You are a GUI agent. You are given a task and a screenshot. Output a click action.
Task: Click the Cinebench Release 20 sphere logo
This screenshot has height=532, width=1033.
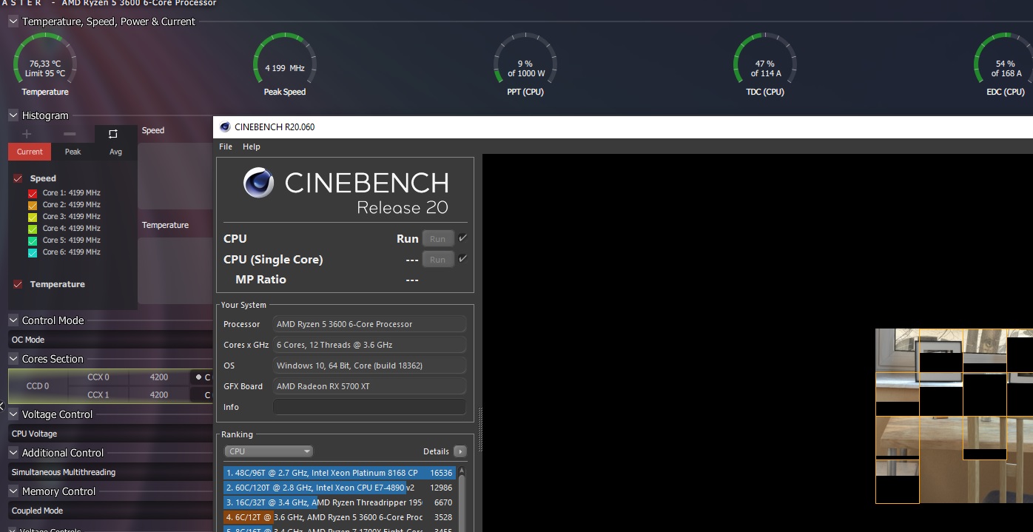(x=259, y=183)
